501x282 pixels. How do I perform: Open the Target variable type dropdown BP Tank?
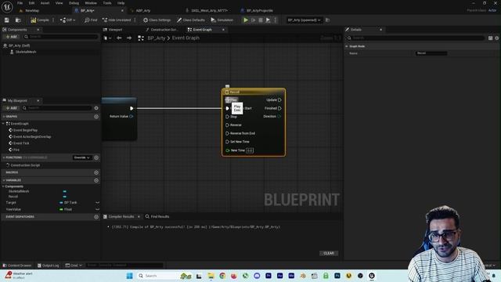(x=70, y=203)
